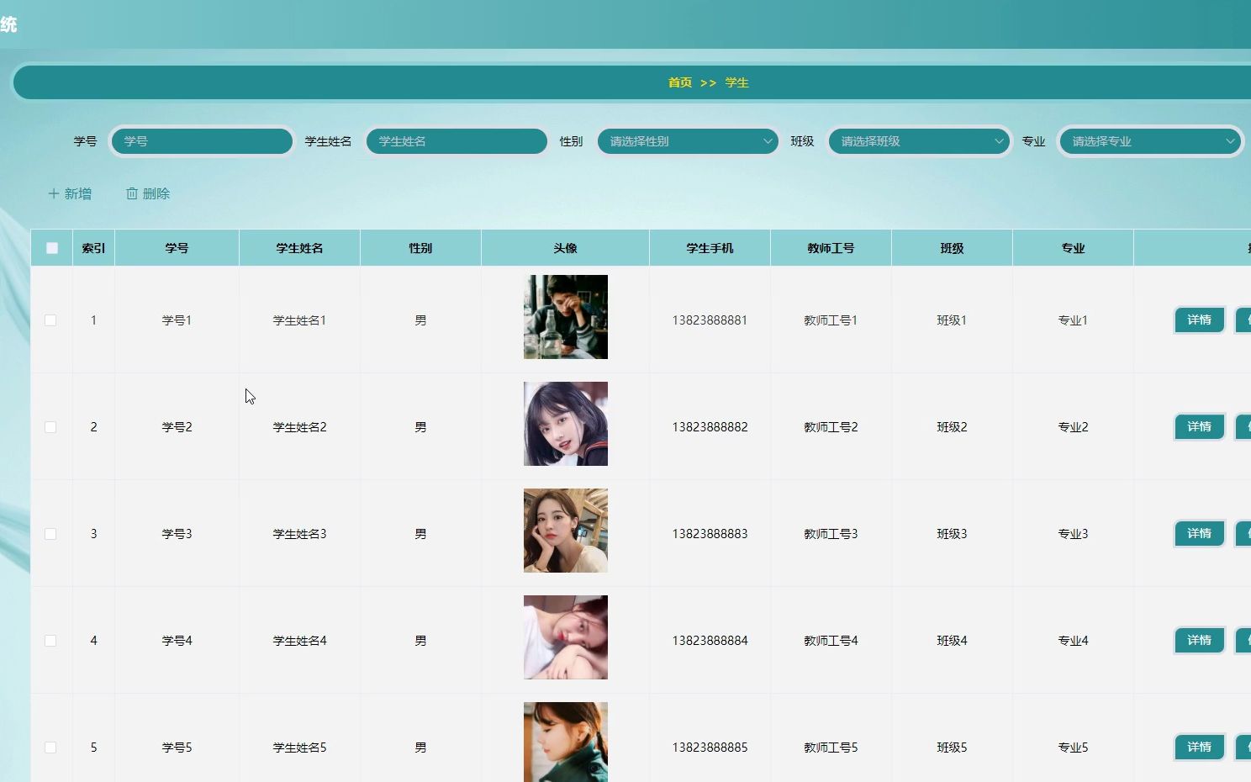The image size is (1251, 782).
Task: Click the 学生手机 column header
Action: [x=710, y=248]
